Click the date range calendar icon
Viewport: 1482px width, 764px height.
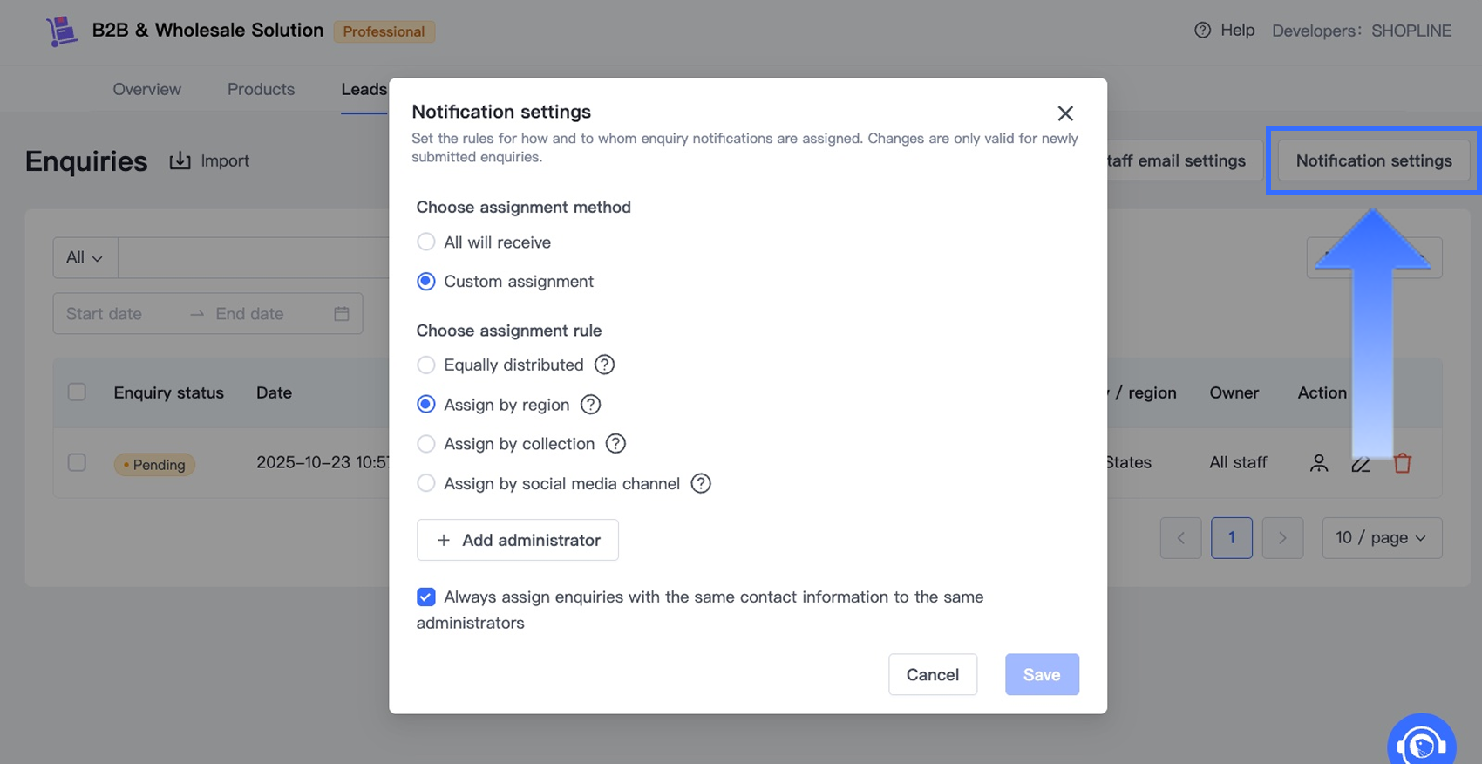coord(342,314)
